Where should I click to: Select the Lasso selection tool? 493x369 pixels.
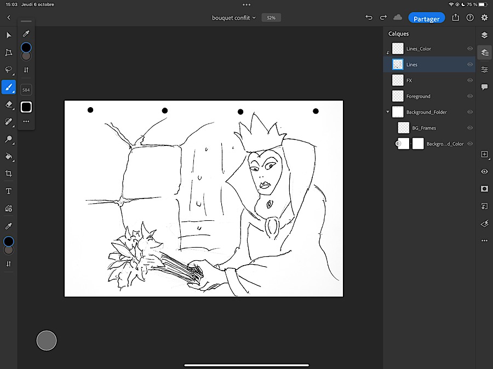pyautogui.click(x=9, y=69)
